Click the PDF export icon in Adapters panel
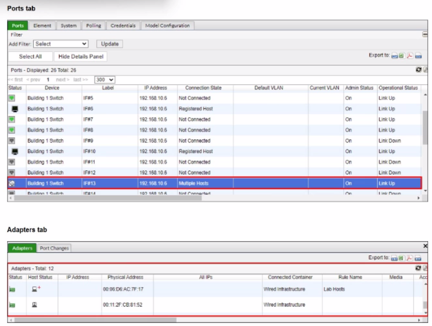The width and height of the screenshot is (432, 326). (410, 258)
